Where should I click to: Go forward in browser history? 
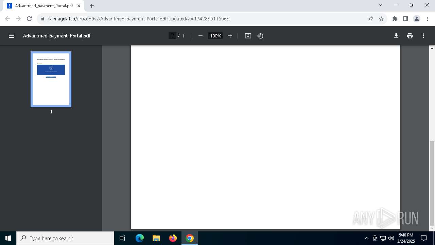pos(18,19)
